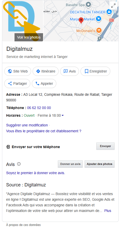This screenshot has height=227, width=122.
Task: Open À propos de ces données
Action: pos(23,225)
